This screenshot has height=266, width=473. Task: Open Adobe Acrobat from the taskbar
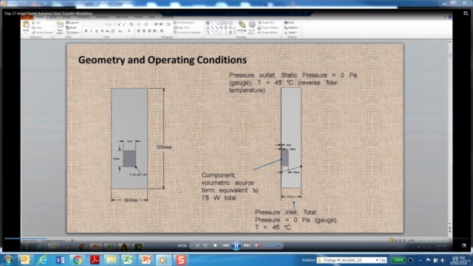(x=95, y=260)
